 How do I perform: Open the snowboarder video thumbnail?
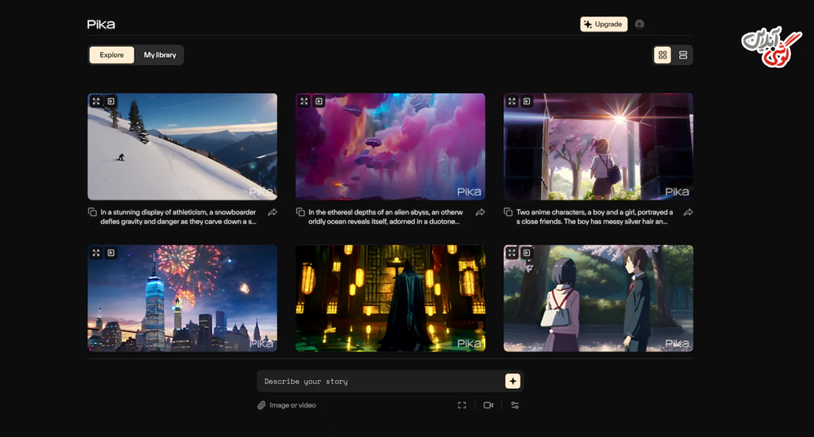point(182,147)
